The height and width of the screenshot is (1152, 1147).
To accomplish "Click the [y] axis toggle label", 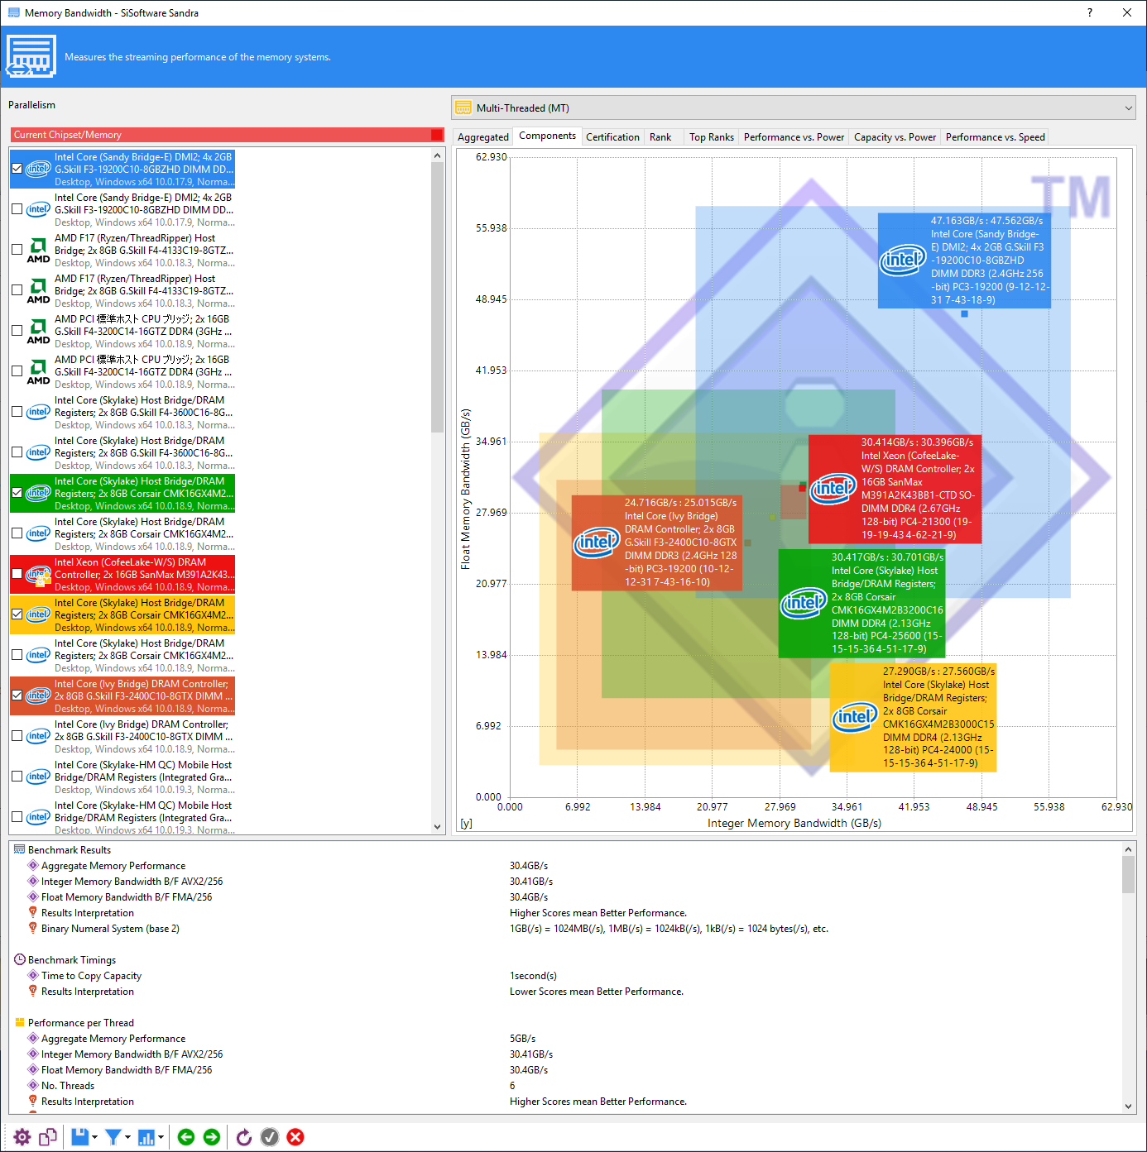I will click(466, 824).
